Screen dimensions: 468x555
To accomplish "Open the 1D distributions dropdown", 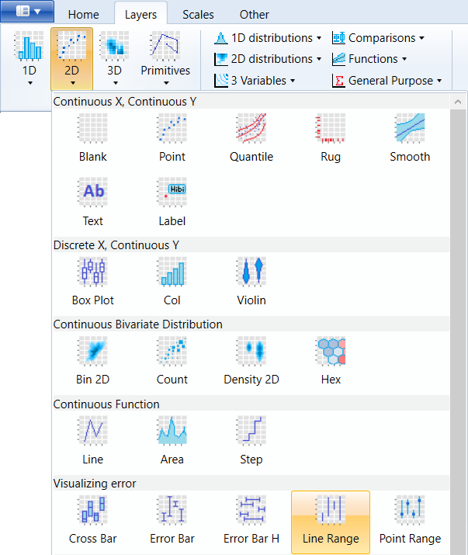I will click(268, 38).
